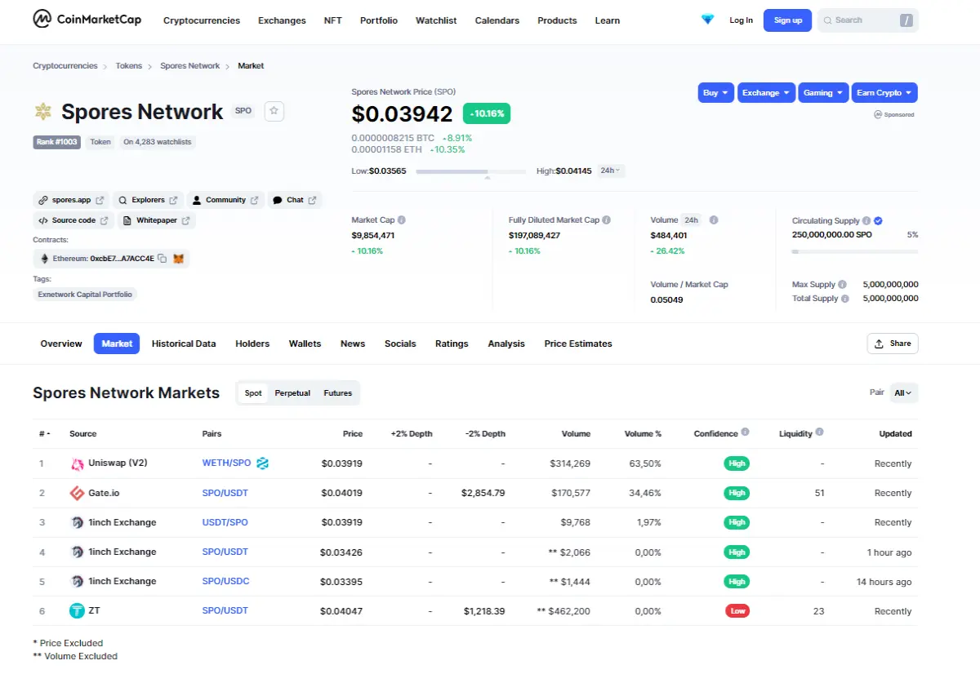Open the Exchange dropdown

coord(766,93)
